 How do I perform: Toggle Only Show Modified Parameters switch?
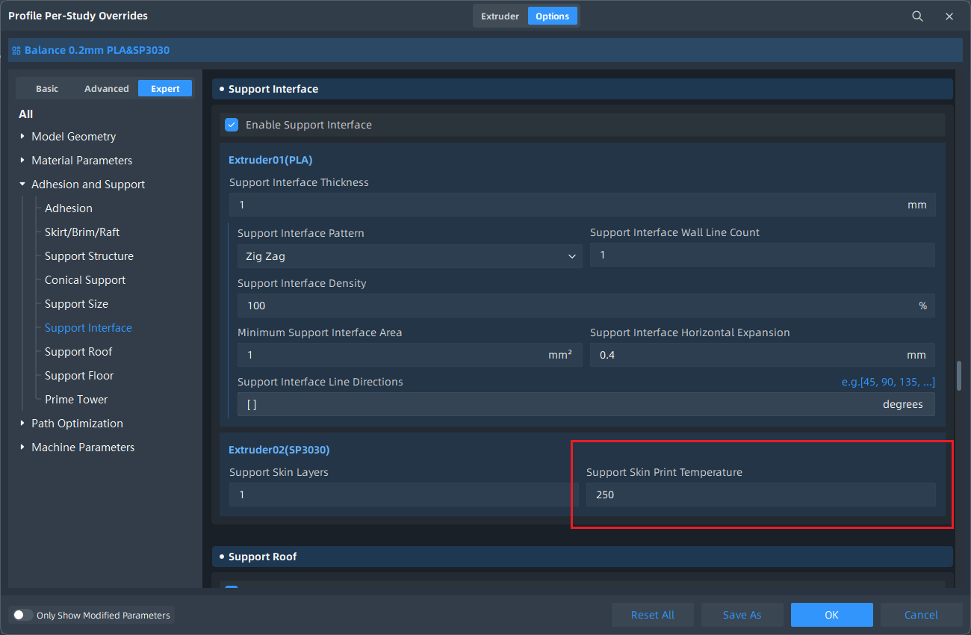point(23,615)
